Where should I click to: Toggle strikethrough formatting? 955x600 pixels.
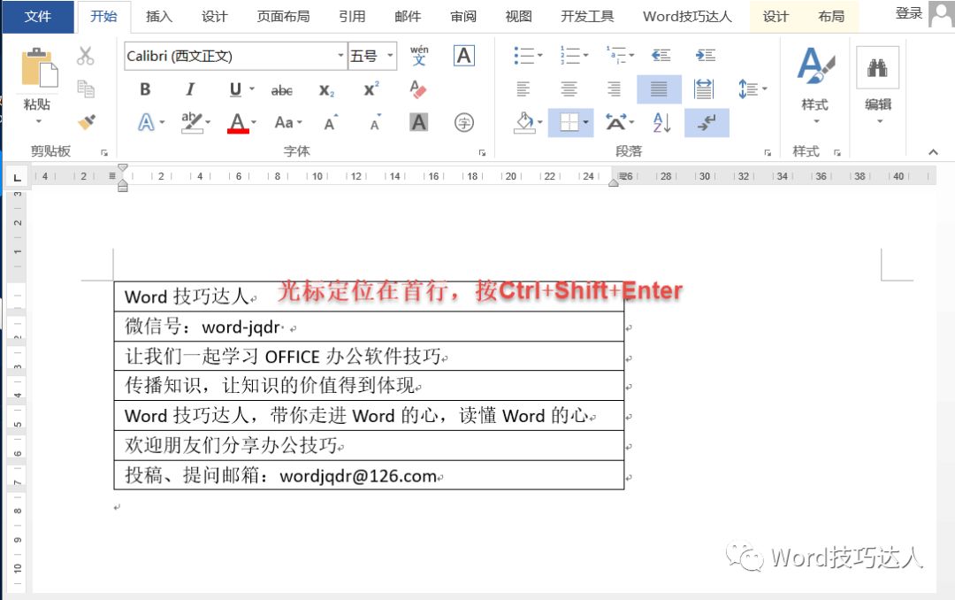[x=281, y=90]
